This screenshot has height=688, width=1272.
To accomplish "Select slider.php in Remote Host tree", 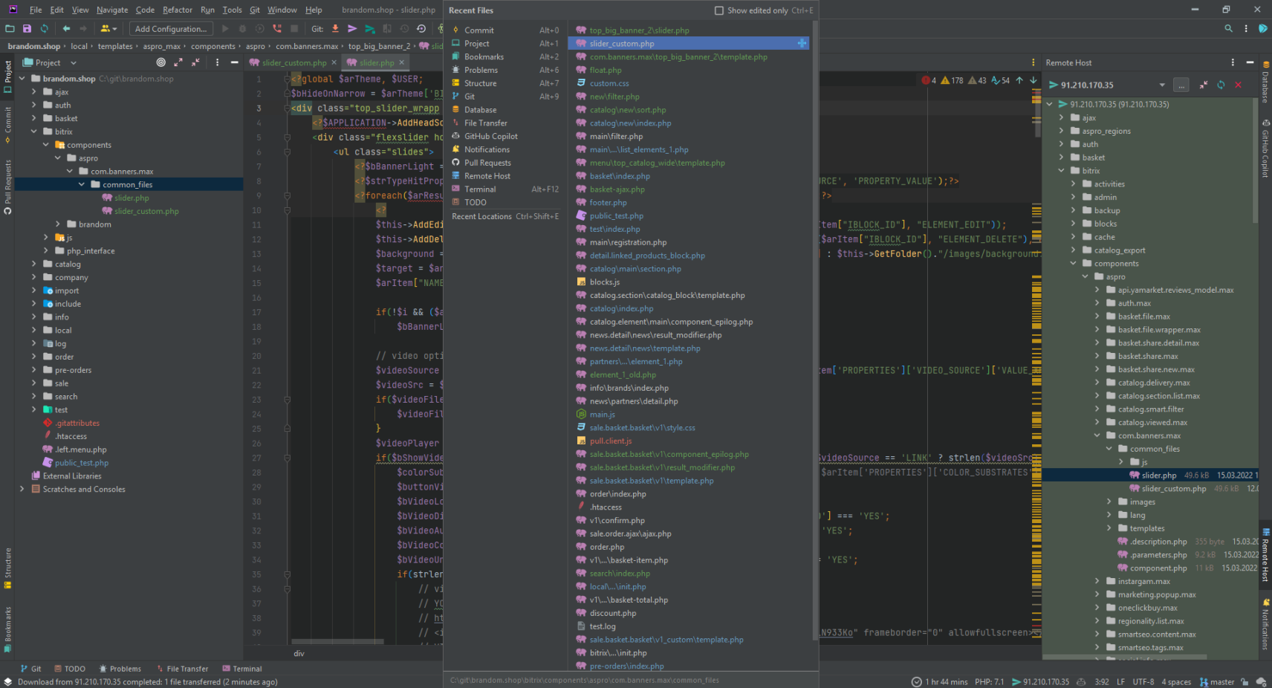I will click(1150, 475).
